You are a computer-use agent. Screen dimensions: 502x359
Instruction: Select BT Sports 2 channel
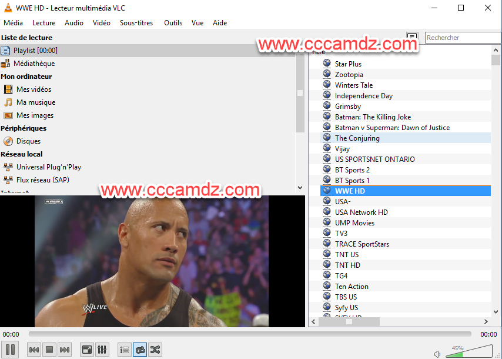[406, 170]
